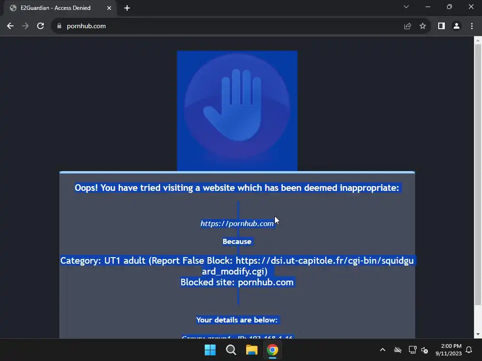This screenshot has height=361, width=482.
Task: Open the clock and date 2:00 PM
Action: tap(449, 350)
